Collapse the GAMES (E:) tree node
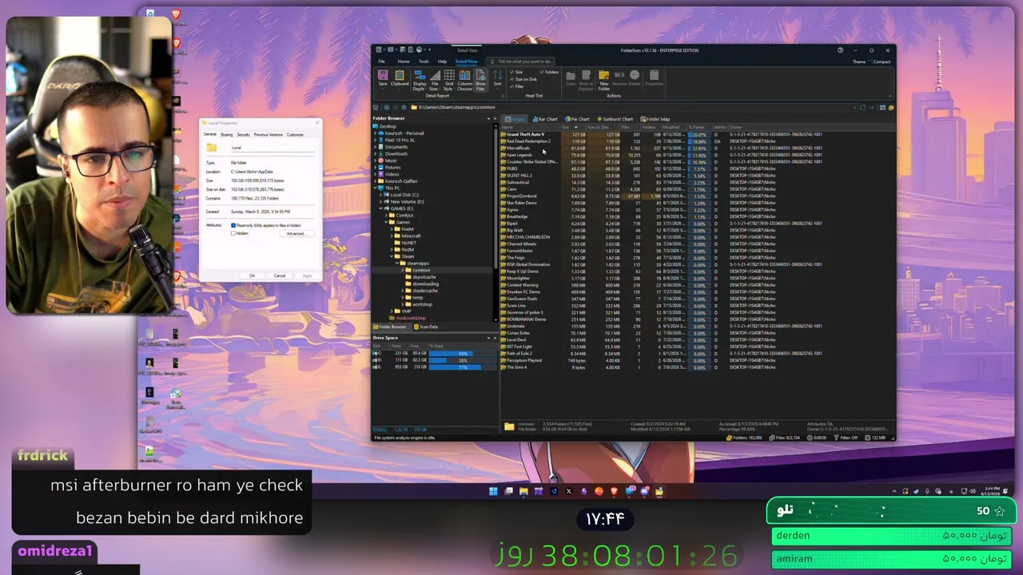The height and width of the screenshot is (575, 1023). [x=381, y=208]
